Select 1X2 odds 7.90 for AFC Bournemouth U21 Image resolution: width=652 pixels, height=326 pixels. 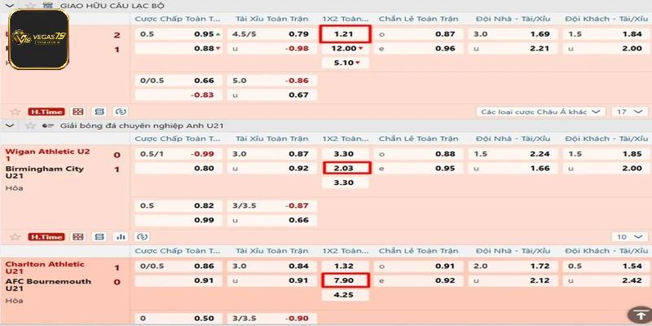coord(345,280)
